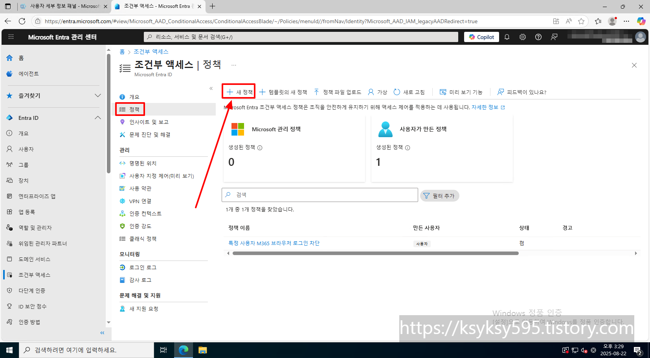
Task: Click 조건부 액세스 breadcrumb link
Action: tap(151, 52)
